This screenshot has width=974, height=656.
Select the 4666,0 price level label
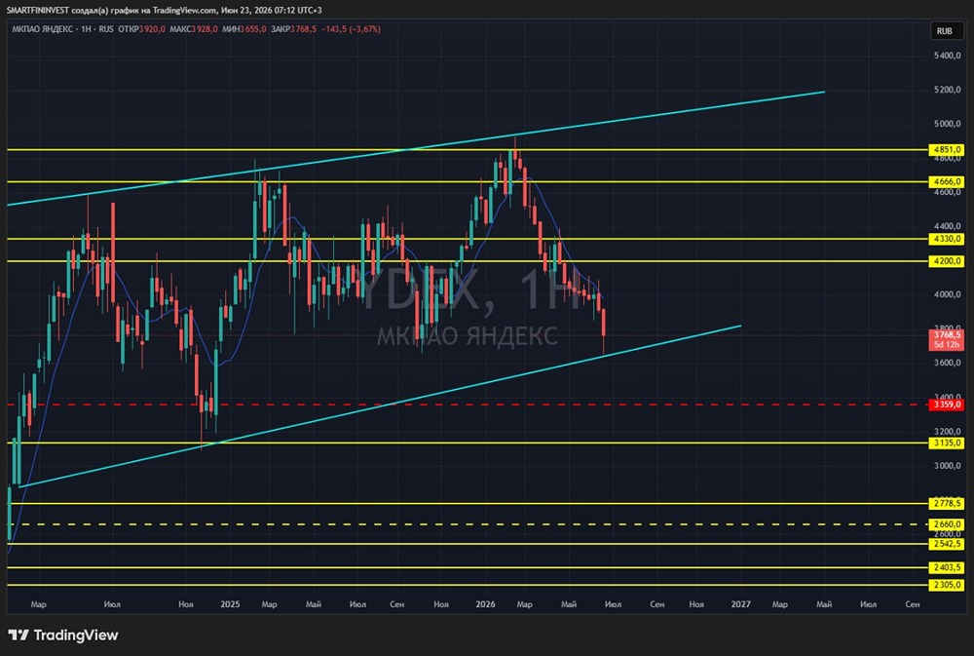tap(946, 182)
